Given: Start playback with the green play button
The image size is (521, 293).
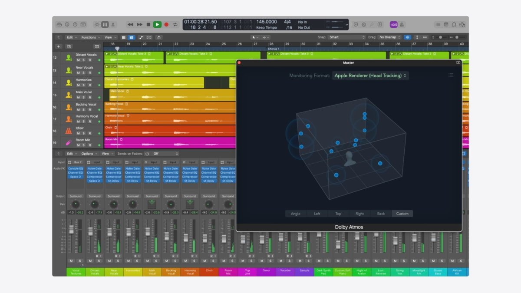Looking at the screenshot, I should pyautogui.click(x=157, y=25).
